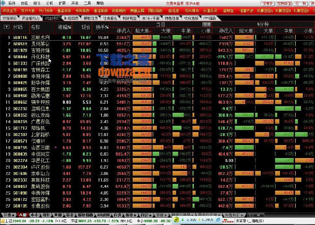Click the 说明 button beside 当日
The height and width of the screenshot is (225, 315).
pos(206,25)
